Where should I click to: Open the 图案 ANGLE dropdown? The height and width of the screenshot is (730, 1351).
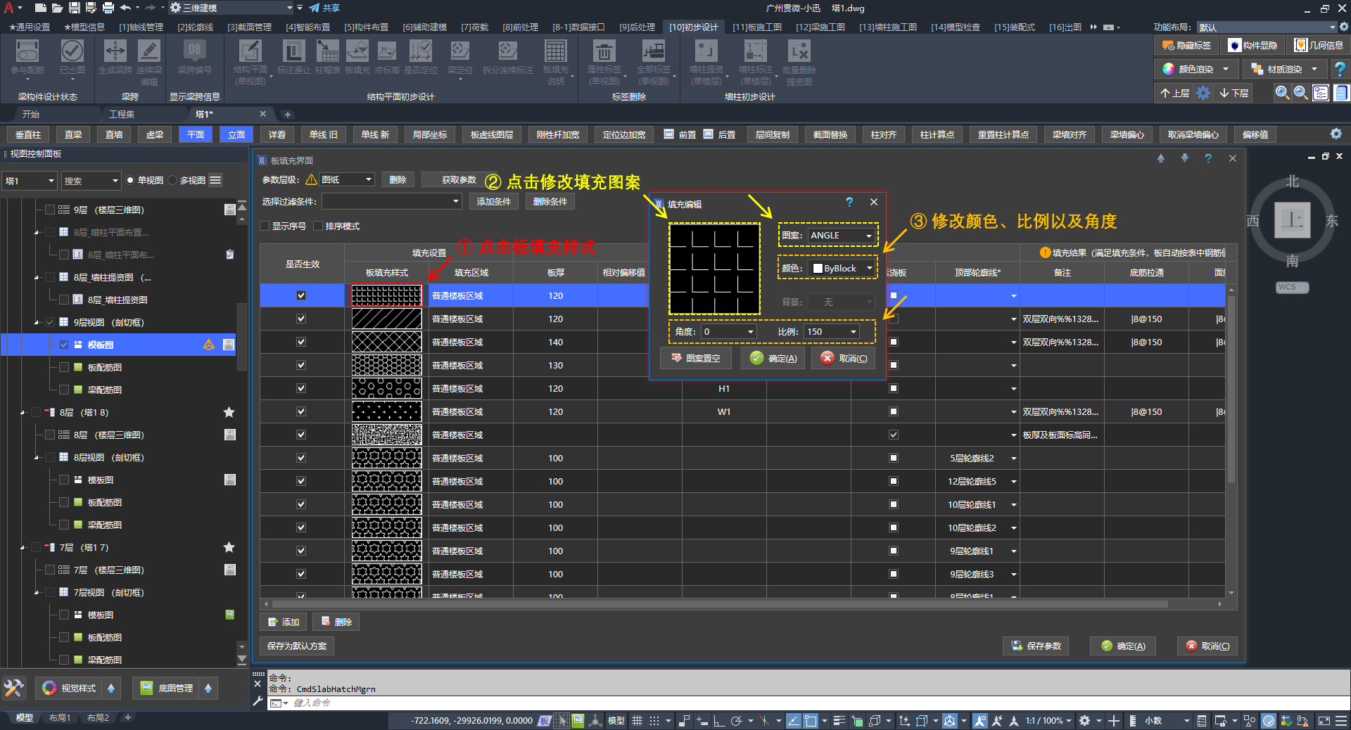coord(840,235)
